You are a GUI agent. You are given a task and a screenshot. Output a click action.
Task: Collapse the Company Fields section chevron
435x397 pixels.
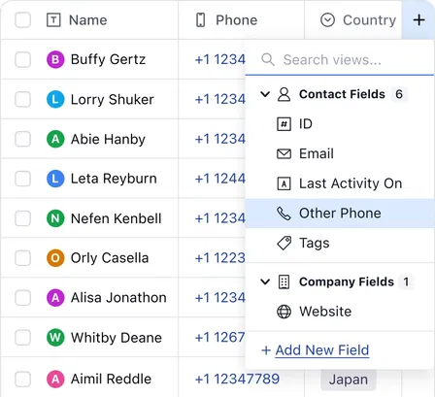(265, 281)
